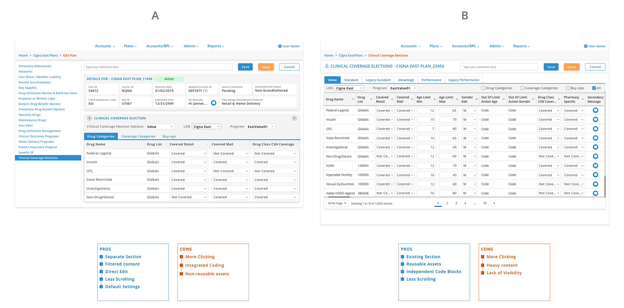The image size is (624, 308).
Task: Sort by Drug Name column in panel B
Action: tap(353, 99)
